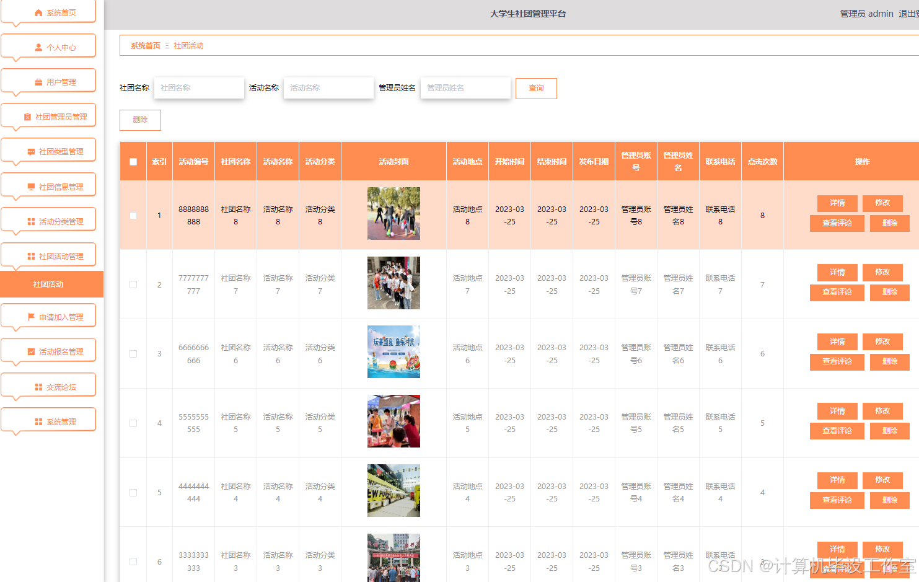
Task: Toggle the select-all checkbox in table header
Action: (133, 162)
